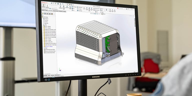Click the Print icon in the quick access toolbar
The height and width of the screenshot is (96, 192).
tap(60, 4)
